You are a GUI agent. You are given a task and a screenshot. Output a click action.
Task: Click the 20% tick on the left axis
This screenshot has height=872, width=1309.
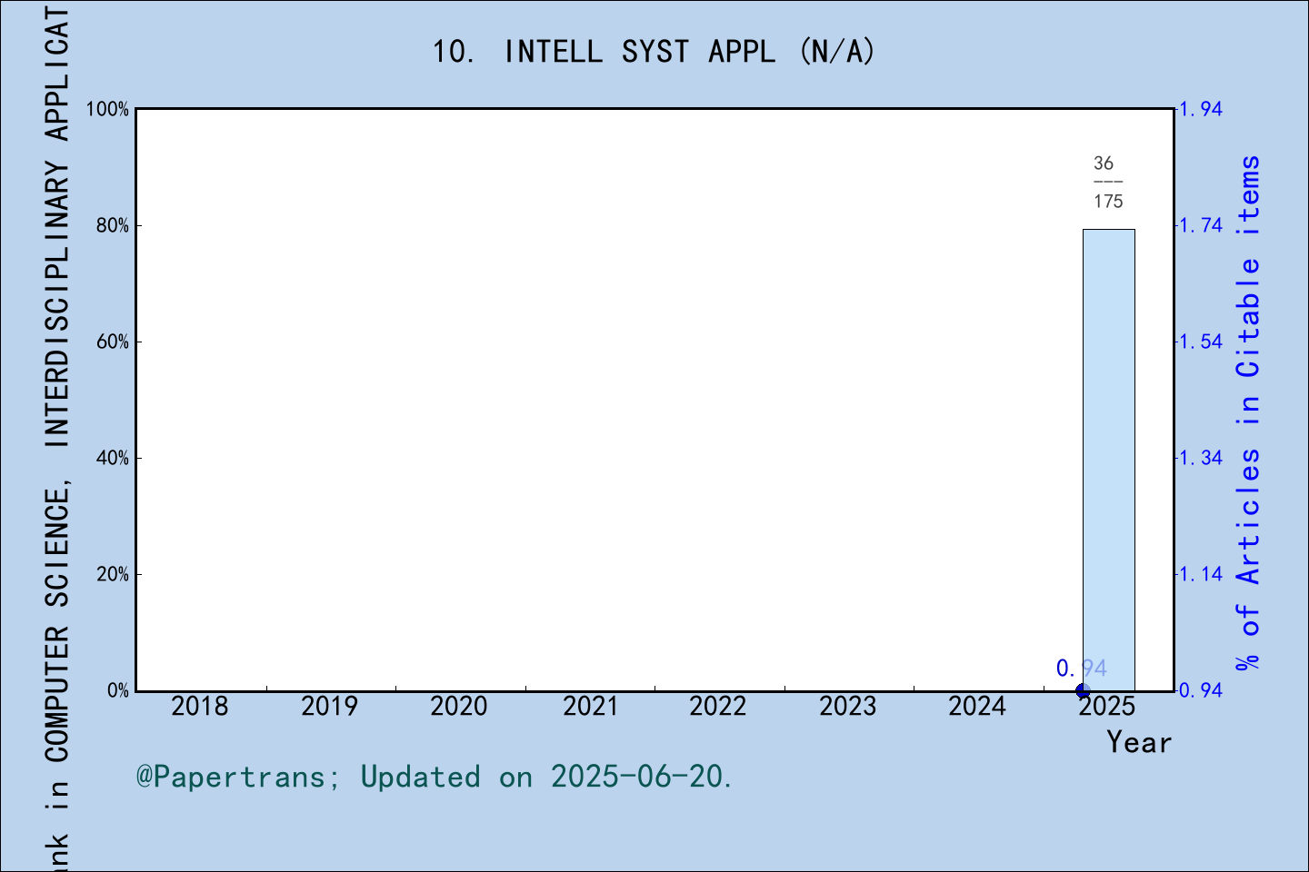113,574
